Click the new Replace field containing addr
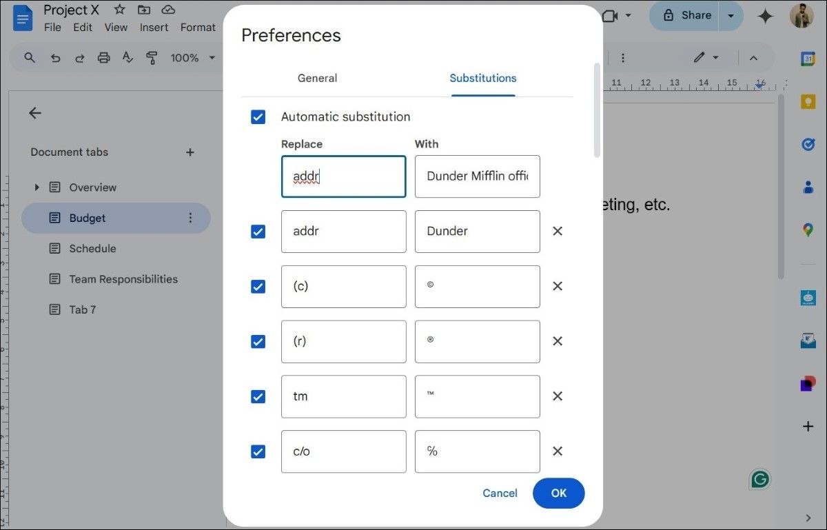Viewport: 827px width, 530px height. (343, 176)
